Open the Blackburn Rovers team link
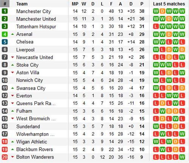 coord(34,149)
